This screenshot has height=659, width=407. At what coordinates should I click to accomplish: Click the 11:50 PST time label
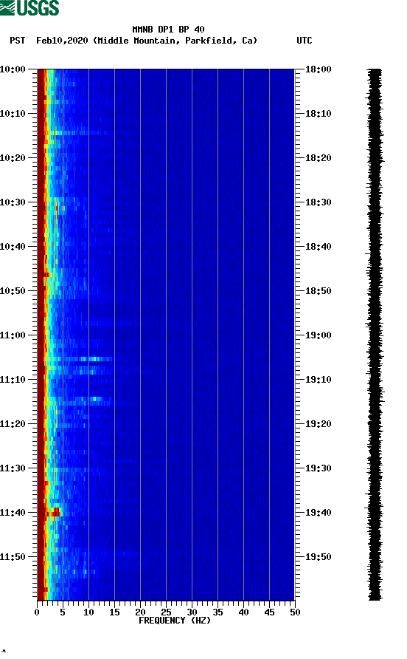(13, 557)
